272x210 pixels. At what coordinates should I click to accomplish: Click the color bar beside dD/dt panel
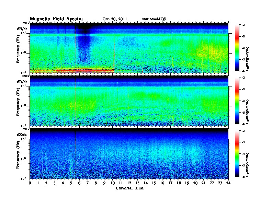tap(237, 101)
